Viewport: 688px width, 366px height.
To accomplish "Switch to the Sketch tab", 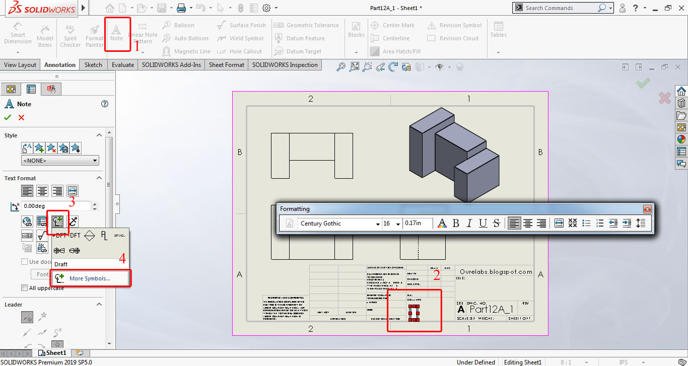I will tap(93, 64).
